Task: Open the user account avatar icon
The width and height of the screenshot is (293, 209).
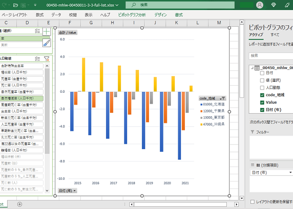Action: pyautogui.click(x=260, y=5)
